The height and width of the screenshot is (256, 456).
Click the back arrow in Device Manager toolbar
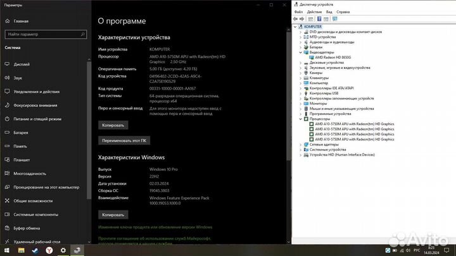296,19
